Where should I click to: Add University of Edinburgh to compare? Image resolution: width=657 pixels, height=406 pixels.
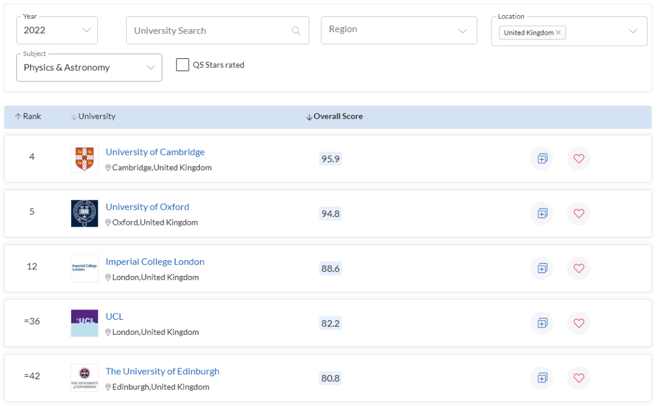[542, 377]
